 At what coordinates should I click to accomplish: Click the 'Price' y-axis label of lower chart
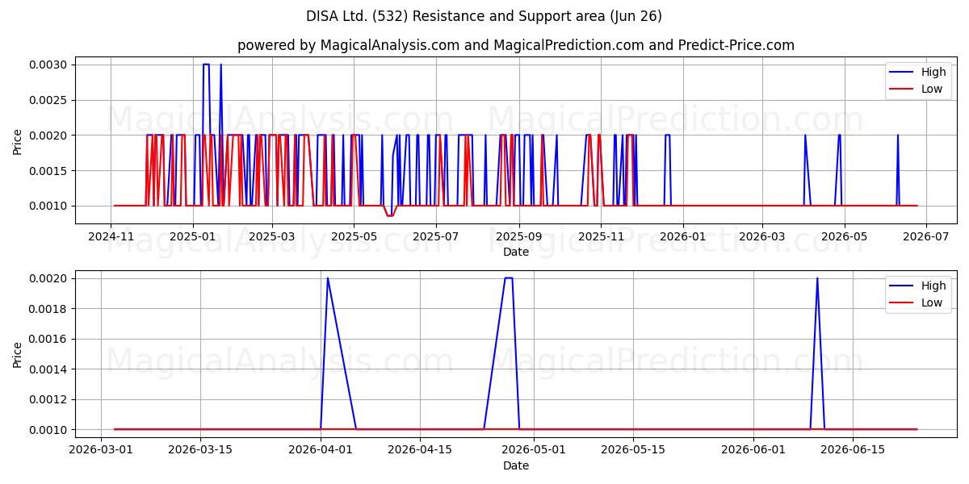tap(18, 356)
